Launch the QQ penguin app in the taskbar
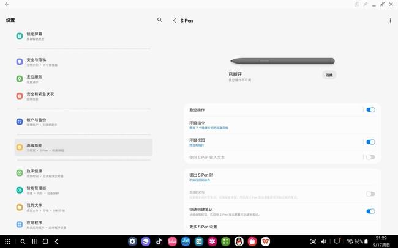This screenshot has height=248, width=398. point(239,241)
